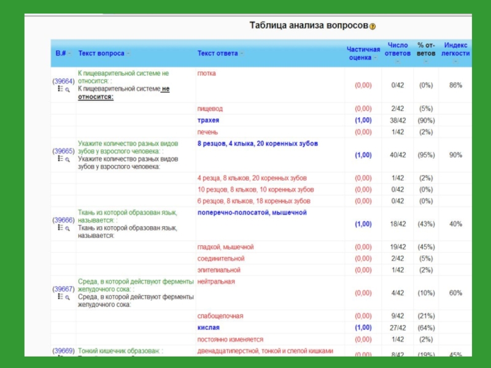Click the 38/42 count in the трахея row

tap(398, 120)
